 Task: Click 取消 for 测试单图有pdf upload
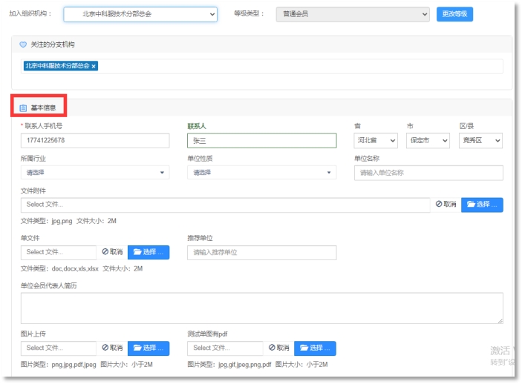(278, 348)
